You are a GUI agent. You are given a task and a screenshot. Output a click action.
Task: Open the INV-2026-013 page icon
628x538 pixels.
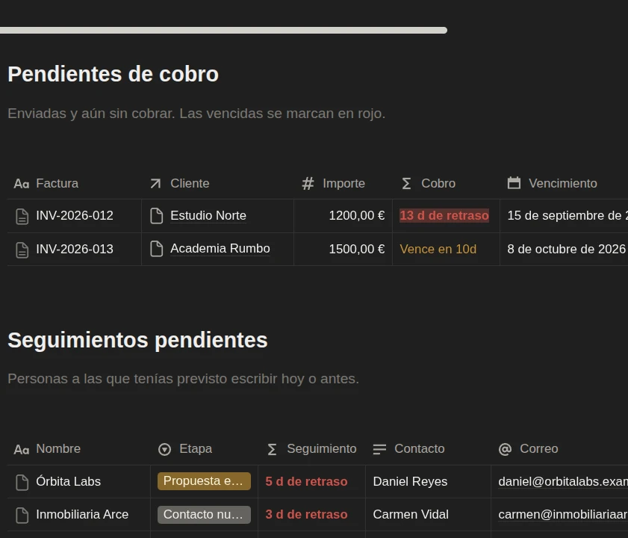pos(22,250)
